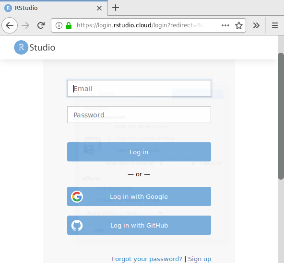
Task: Show more tools with double chevron
Action: [256, 25]
